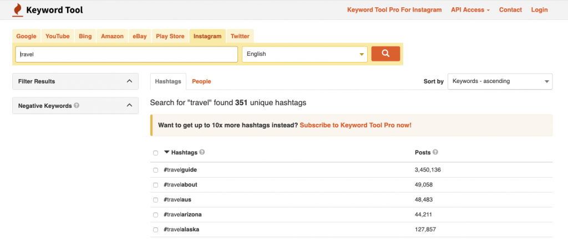Click help icon beside Hashtags column header
The height and width of the screenshot is (239, 568).
click(202, 152)
